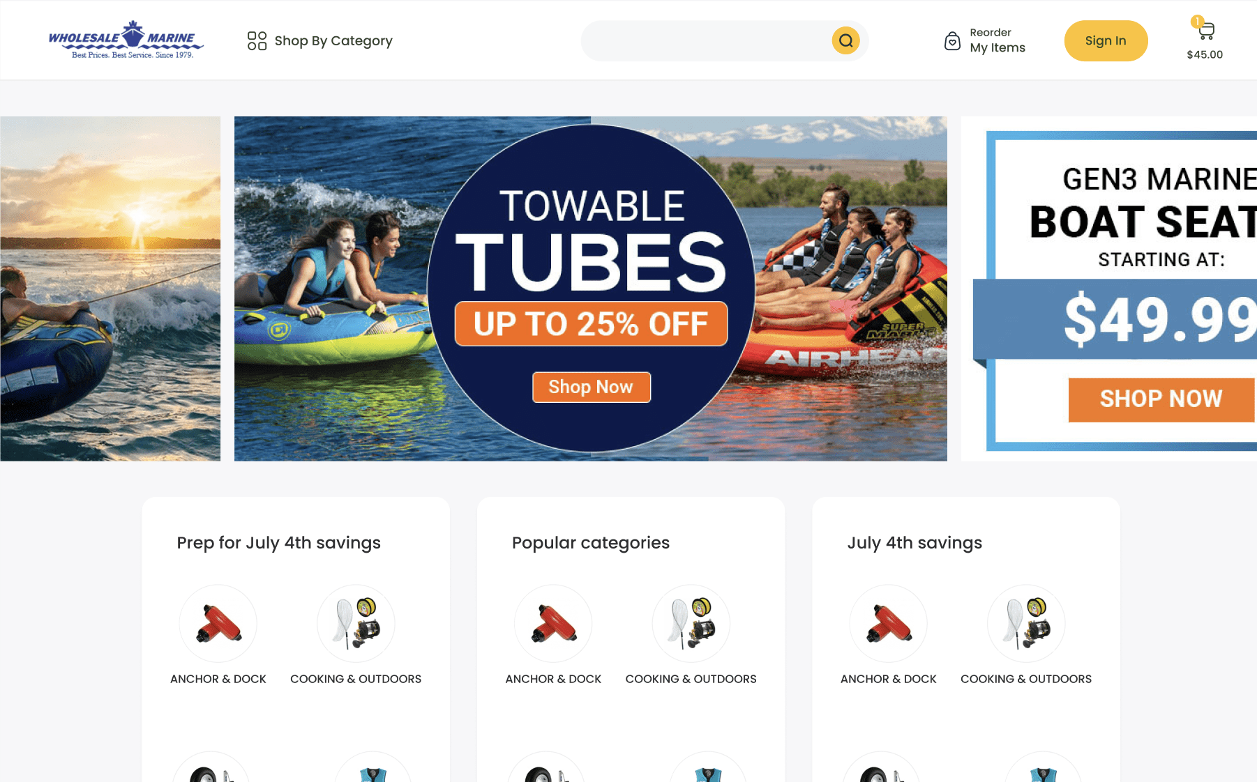
Task: Click the Reorder My Items bag icon
Action: tap(952, 41)
